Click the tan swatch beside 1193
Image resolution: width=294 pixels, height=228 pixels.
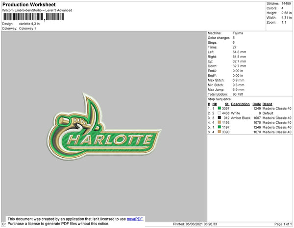pos(219,122)
